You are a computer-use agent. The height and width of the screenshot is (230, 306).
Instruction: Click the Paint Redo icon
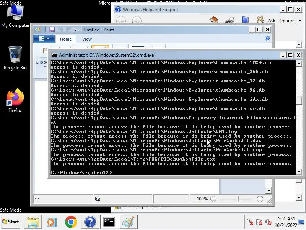tap(68, 30)
